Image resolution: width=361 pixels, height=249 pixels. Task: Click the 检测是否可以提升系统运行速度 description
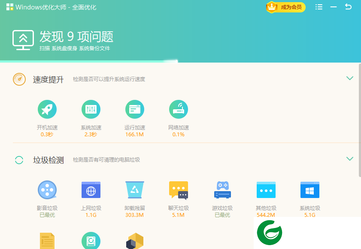(x=109, y=79)
